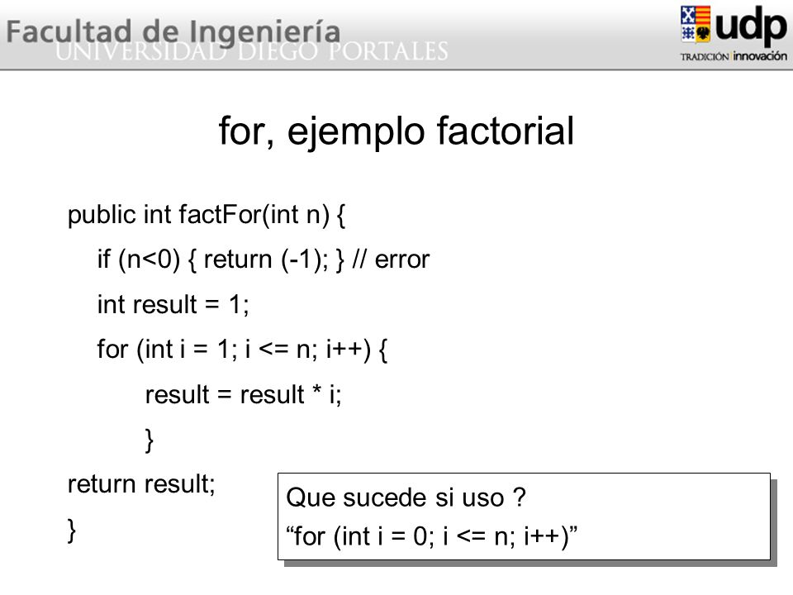
Task: Click the result = result * i; line
Action: tap(243, 395)
